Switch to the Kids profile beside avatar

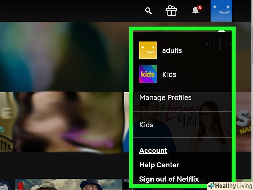click(x=169, y=74)
